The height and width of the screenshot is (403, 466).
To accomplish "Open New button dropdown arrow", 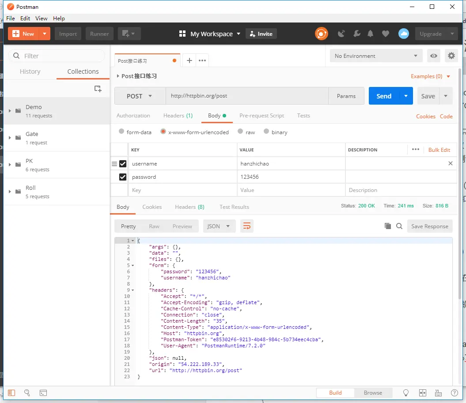I will (x=45, y=34).
